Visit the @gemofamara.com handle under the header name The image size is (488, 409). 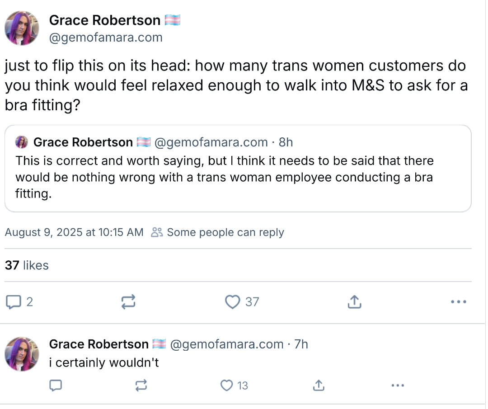[106, 38]
